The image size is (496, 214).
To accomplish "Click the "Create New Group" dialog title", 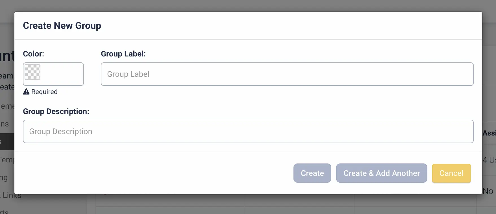I will 62,25.
